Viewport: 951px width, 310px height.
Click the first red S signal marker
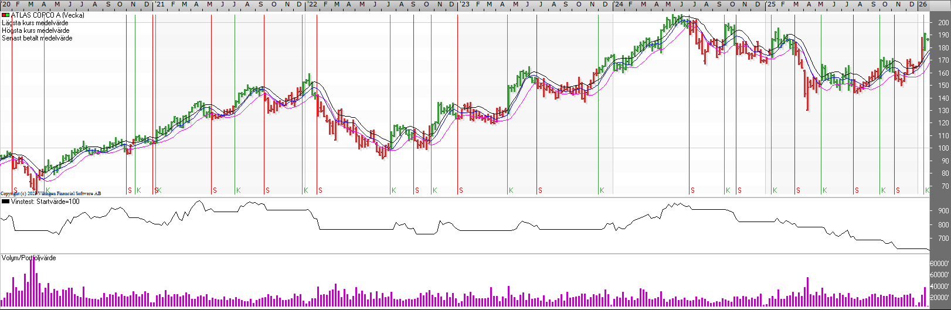click(x=15, y=190)
